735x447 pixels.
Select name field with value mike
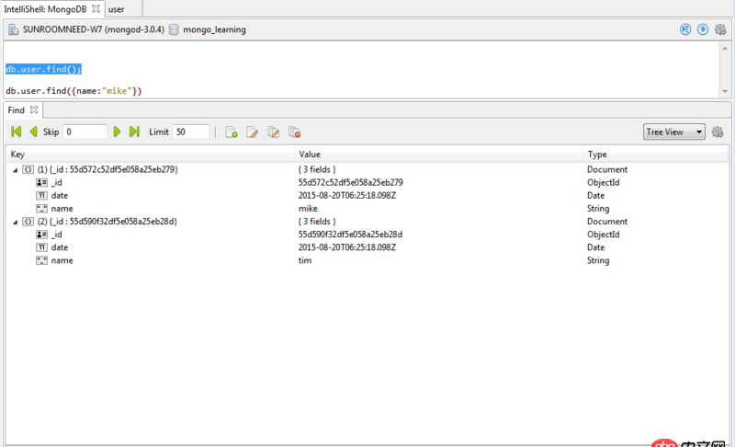point(367,209)
